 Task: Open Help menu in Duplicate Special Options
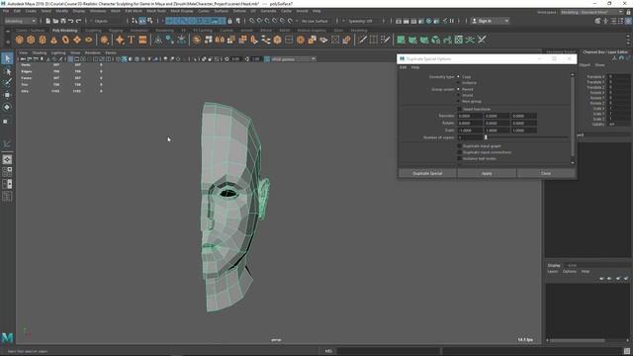(415, 67)
